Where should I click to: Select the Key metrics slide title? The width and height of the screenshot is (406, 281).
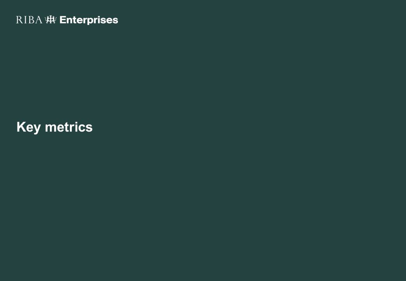(55, 127)
